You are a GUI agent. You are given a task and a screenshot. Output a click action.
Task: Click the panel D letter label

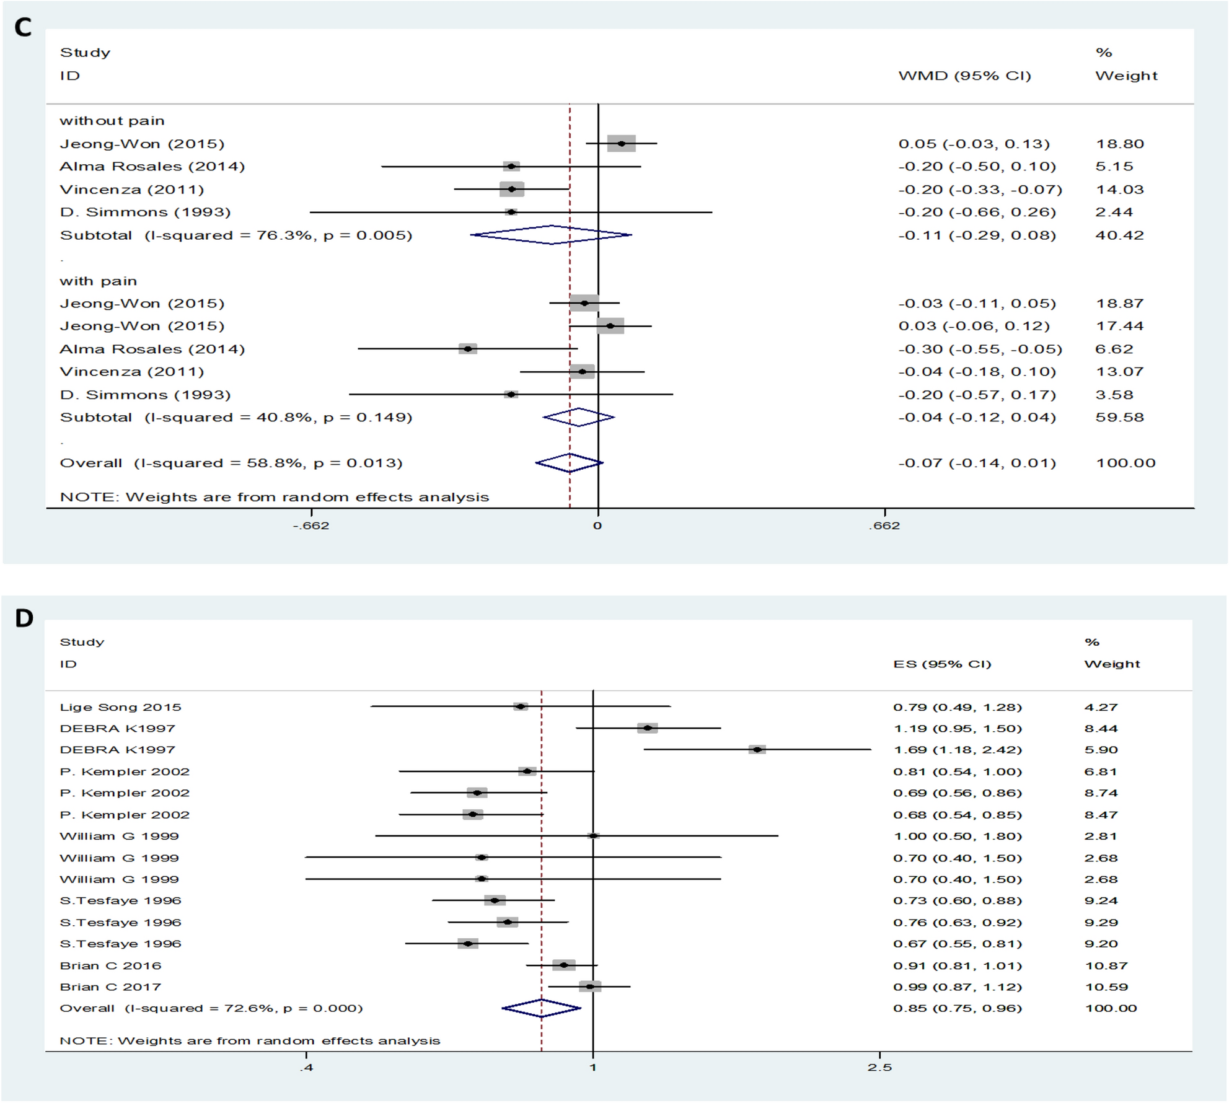point(24,618)
